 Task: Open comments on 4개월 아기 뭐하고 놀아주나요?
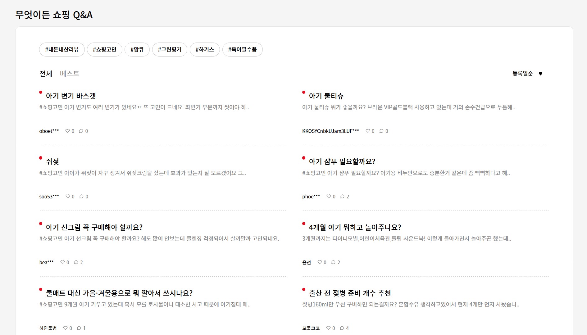(333, 262)
